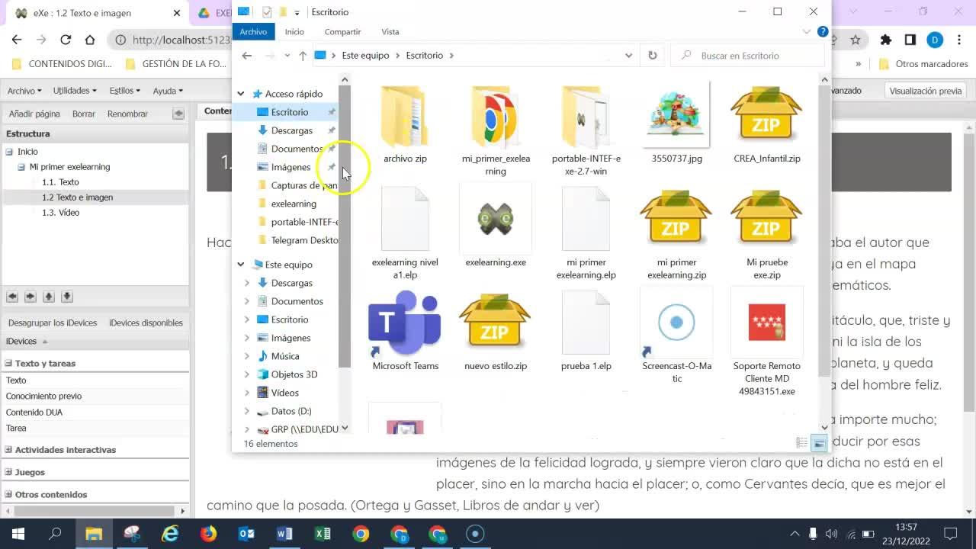Open the mi_primer_exelearning folder

pyautogui.click(x=496, y=130)
